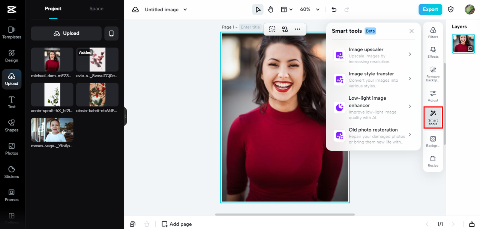Open the Shapes panel
Screen dimensions: 480x229
[x=12, y=126]
